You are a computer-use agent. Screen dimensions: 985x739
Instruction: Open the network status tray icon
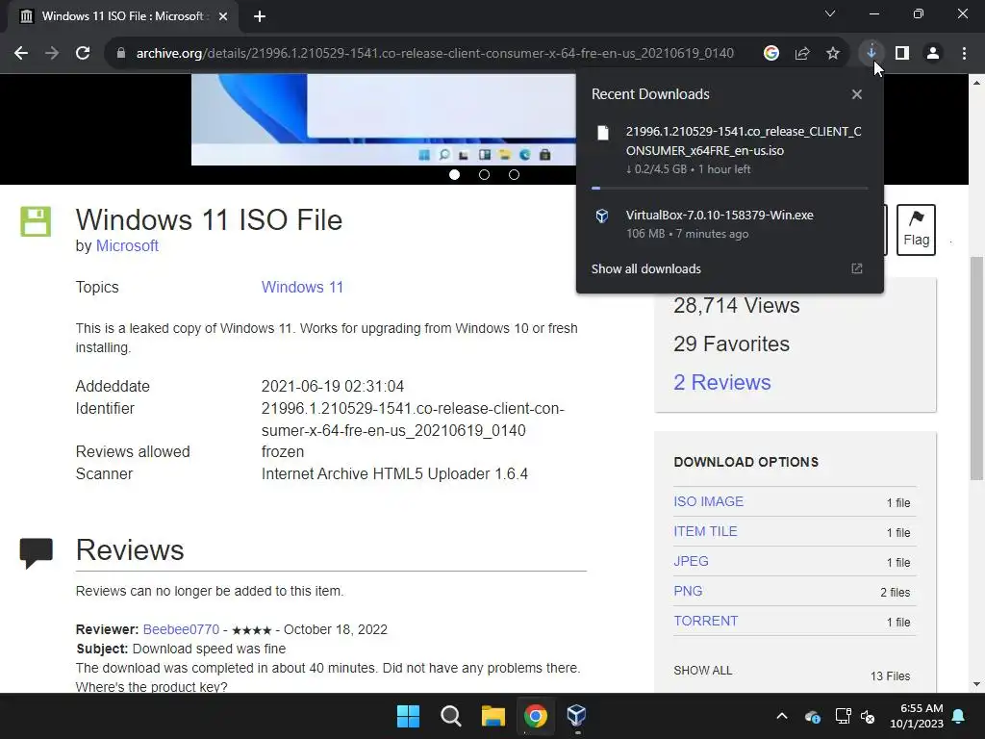[x=843, y=716]
